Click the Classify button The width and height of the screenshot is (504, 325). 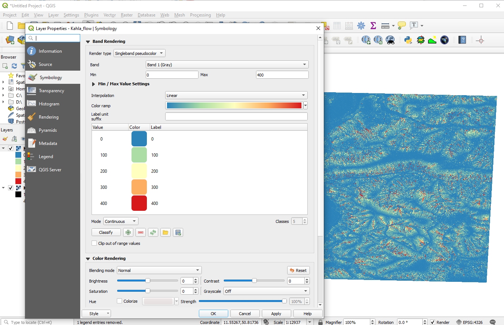click(x=106, y=232)
